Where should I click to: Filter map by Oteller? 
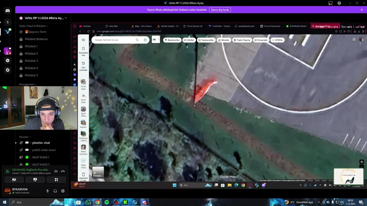189,40
